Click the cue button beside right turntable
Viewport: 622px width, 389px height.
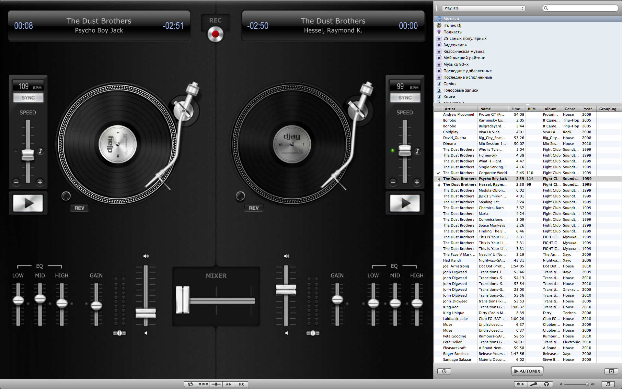tap(240, 196)
